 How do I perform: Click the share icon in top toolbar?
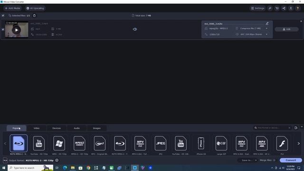click(x=284, y=9)
